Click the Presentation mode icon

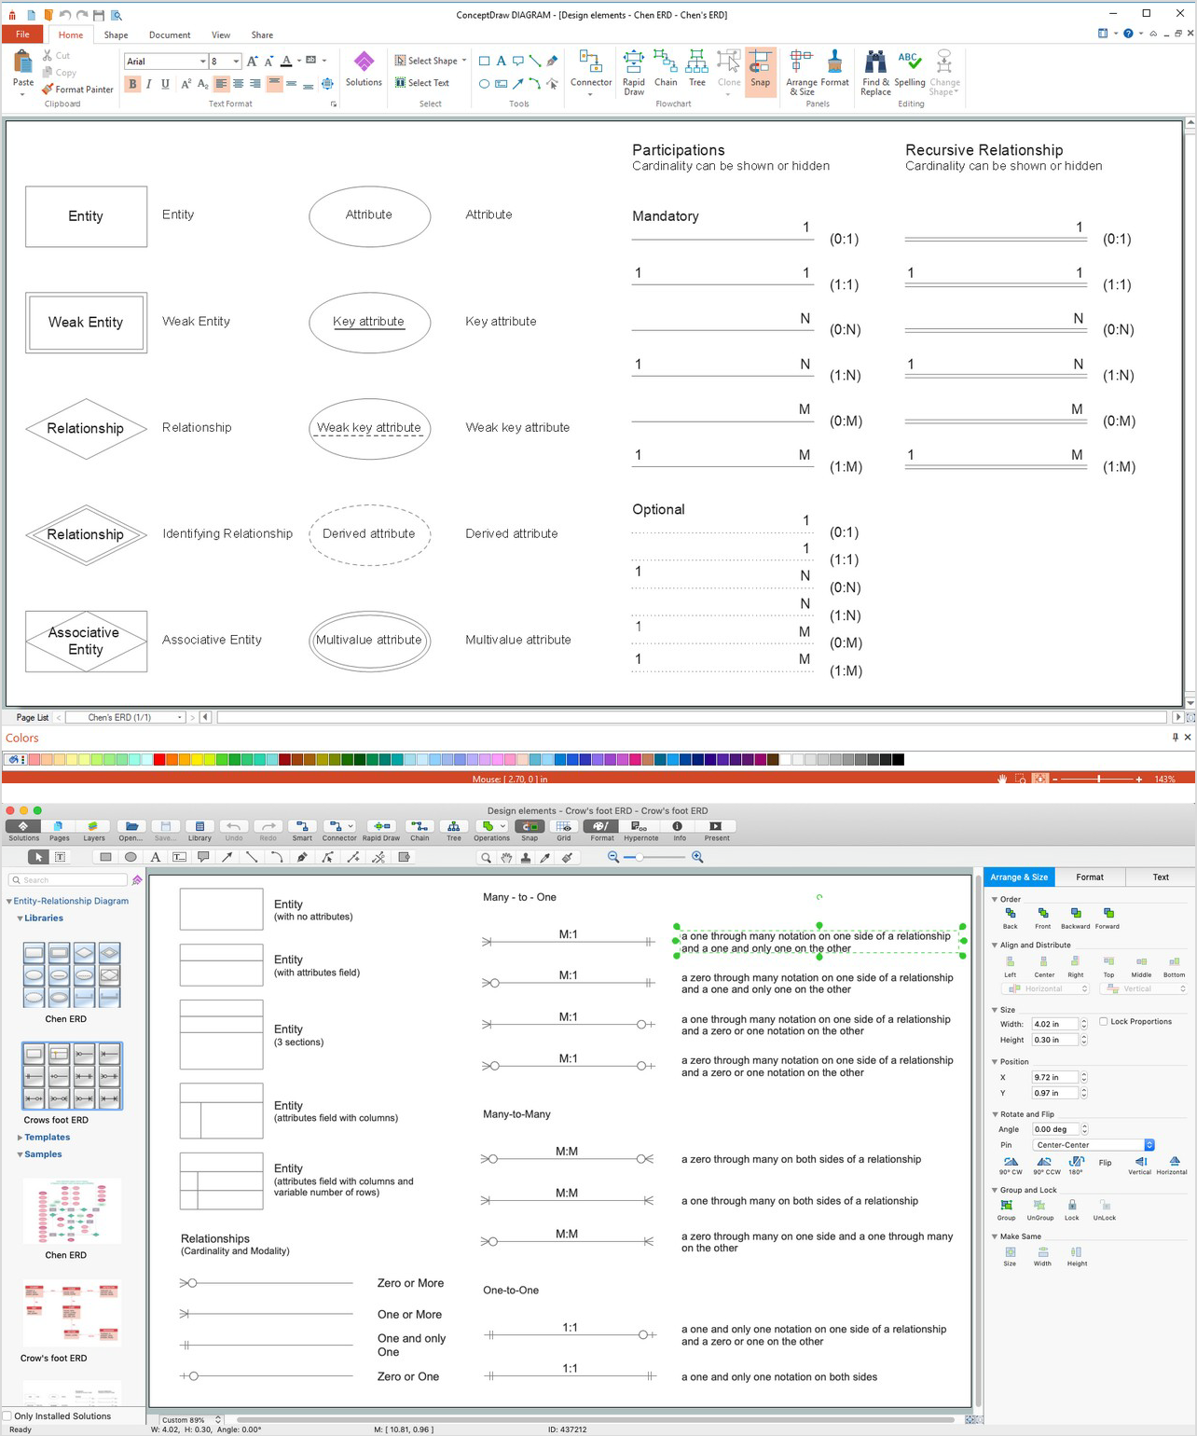point(716,827)
